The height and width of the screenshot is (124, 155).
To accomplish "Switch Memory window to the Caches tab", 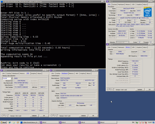I will point(114,47).
